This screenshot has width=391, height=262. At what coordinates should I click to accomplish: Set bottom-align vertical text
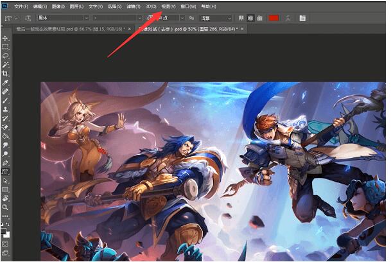click(x=260, y=18)
